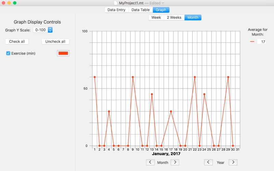274x171 pixels.
Task: Click the document icon in title bar
Action: [x=115, y=3]
